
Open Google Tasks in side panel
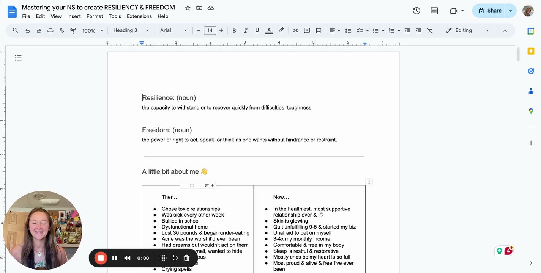[531, 71]
